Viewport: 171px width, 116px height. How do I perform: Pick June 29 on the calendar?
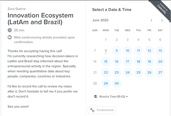(106, 83)
